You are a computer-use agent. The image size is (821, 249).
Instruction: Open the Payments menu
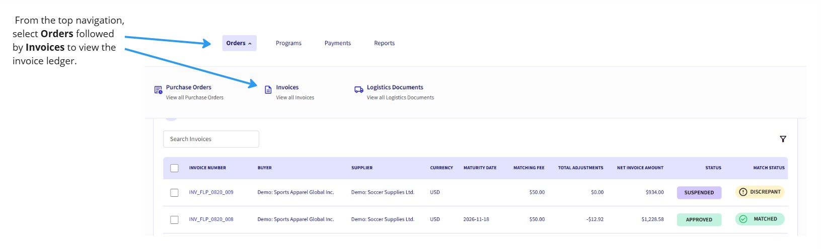pos(338,43)
